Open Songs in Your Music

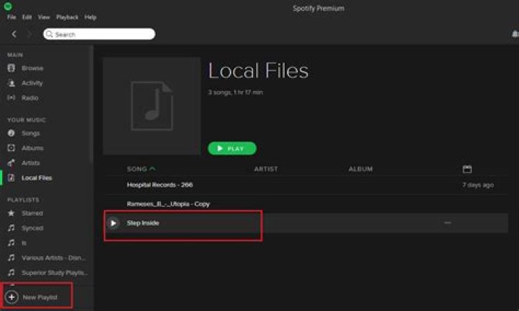pos(30,133)
